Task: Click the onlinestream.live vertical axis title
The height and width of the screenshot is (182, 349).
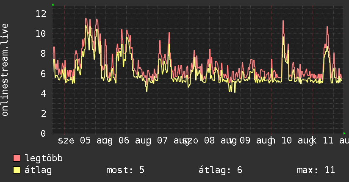Action: coord(5,70)
